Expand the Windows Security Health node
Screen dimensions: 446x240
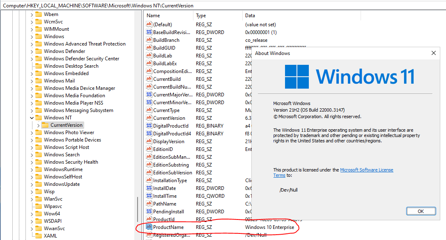click(32, 162)
